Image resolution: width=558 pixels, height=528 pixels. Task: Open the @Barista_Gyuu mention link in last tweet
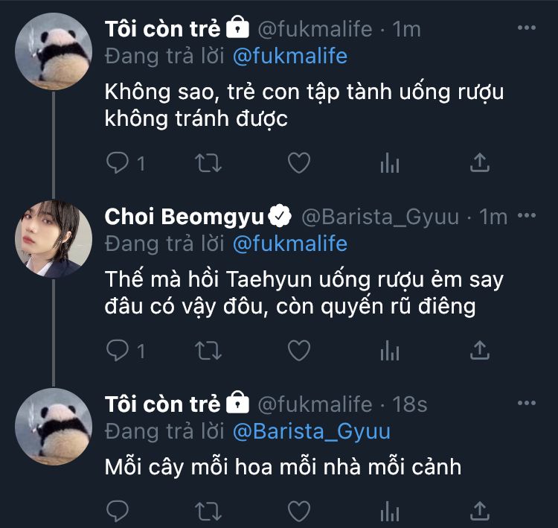point(311,431)
